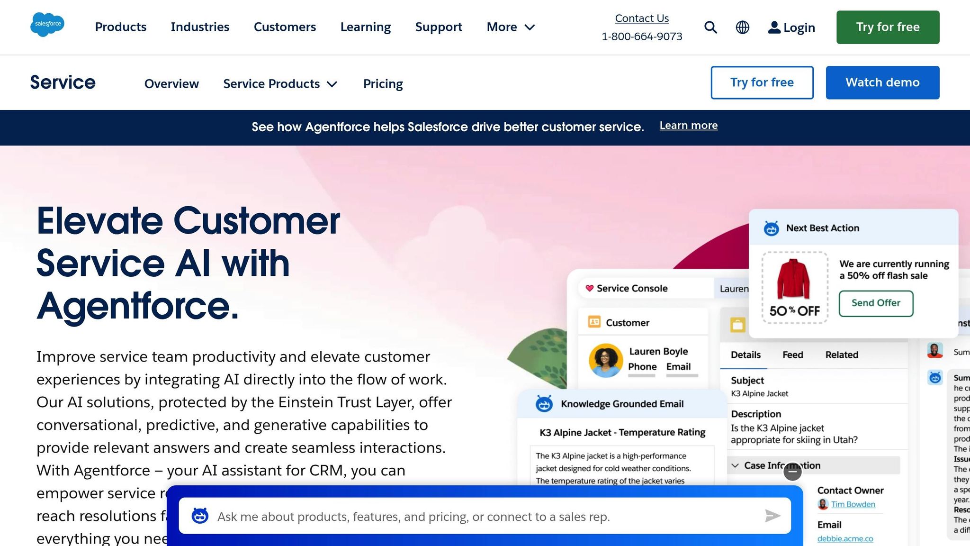The height and width of the screenshot is (546, 970).
Task: Click the Next Best Action bot icon
Action: pos(772,228)
